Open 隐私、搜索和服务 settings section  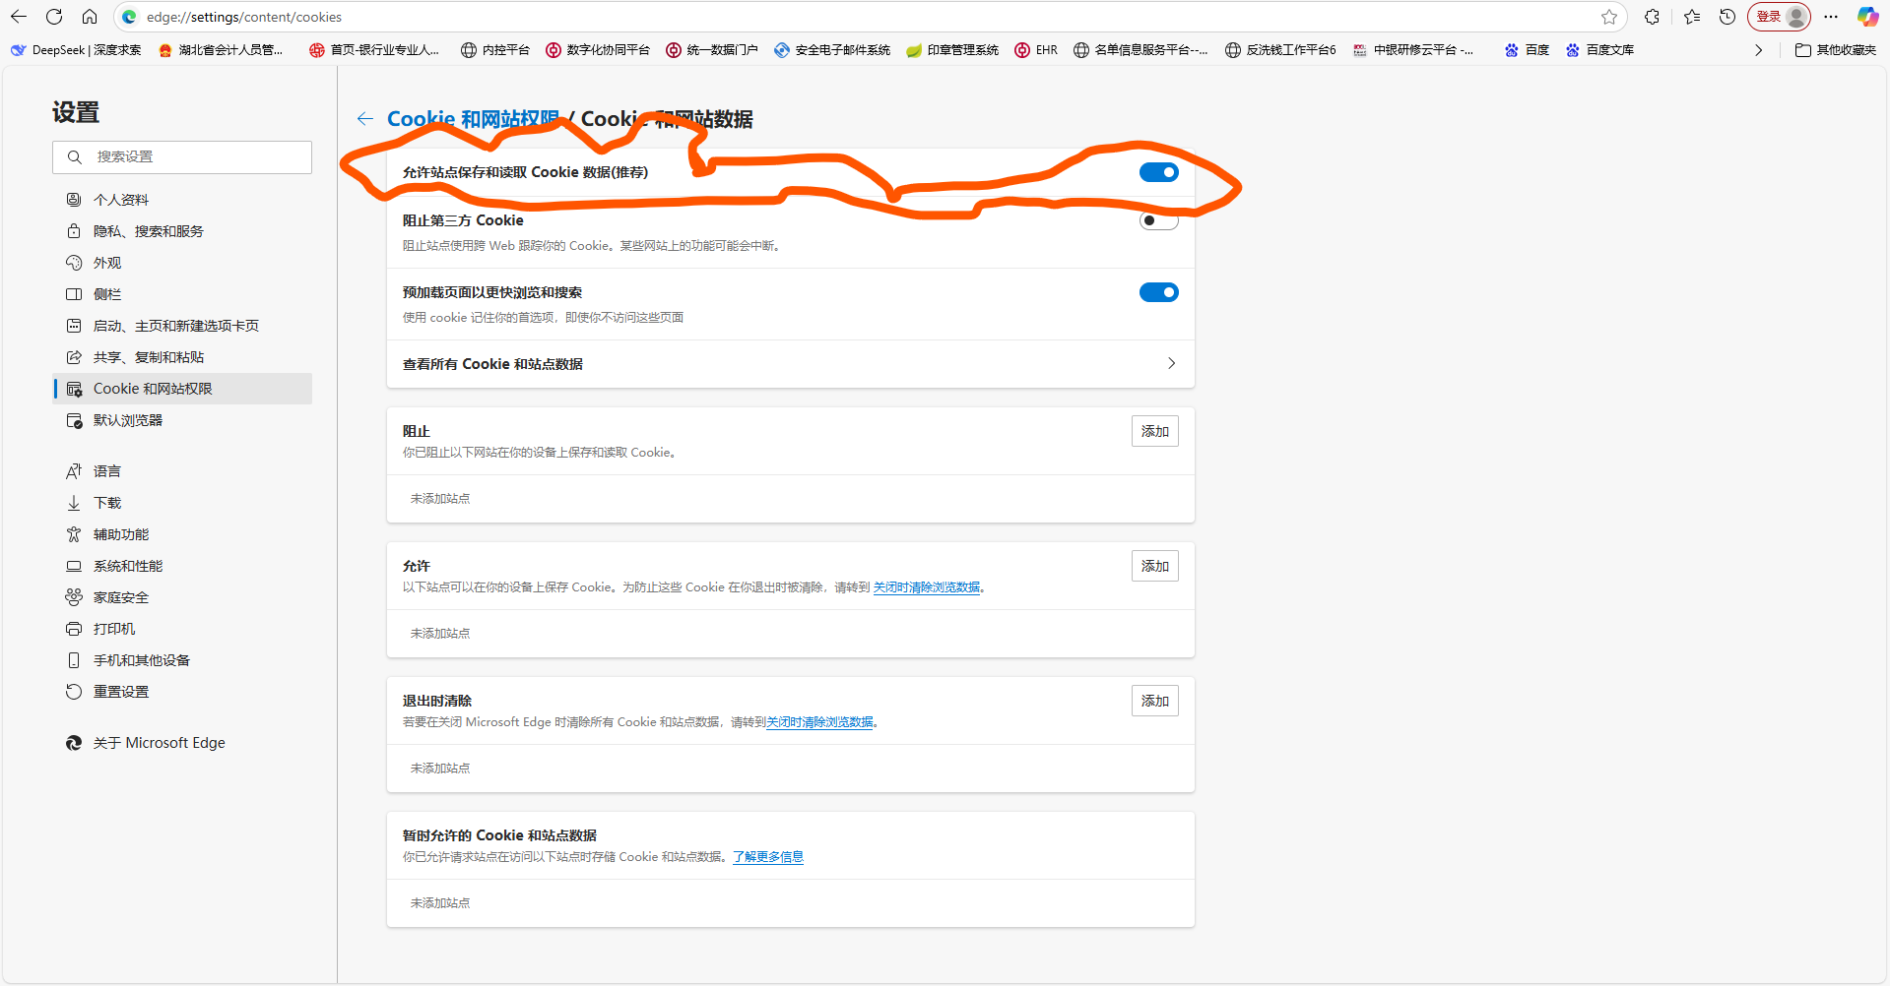182,231
